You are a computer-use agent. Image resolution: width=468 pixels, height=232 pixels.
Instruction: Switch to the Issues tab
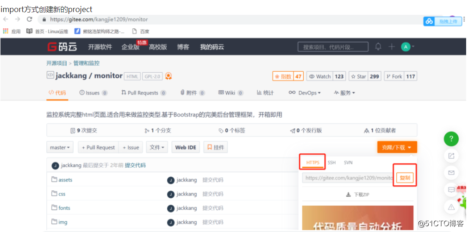93,93
